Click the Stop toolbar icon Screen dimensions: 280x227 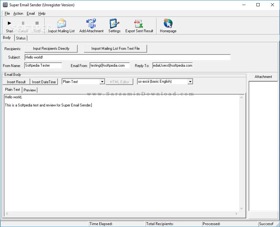[37, 23]
